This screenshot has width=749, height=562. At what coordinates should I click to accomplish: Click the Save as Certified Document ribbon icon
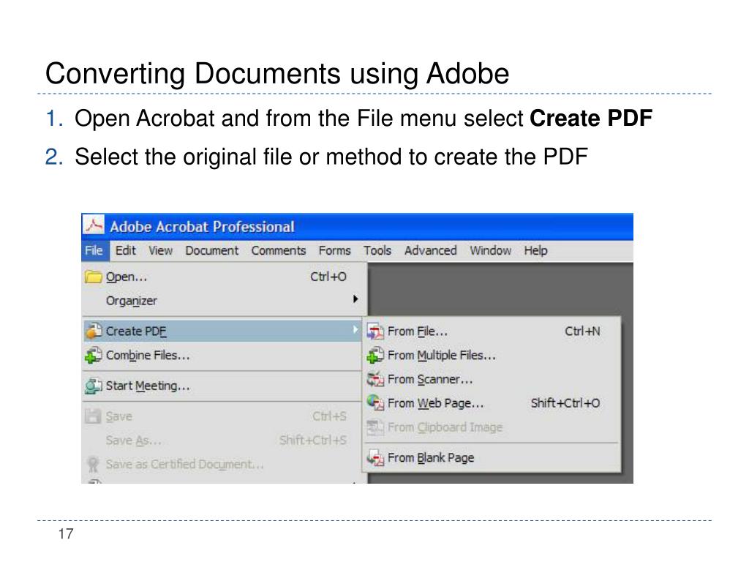pyautogui.click(x=93, y=464)
